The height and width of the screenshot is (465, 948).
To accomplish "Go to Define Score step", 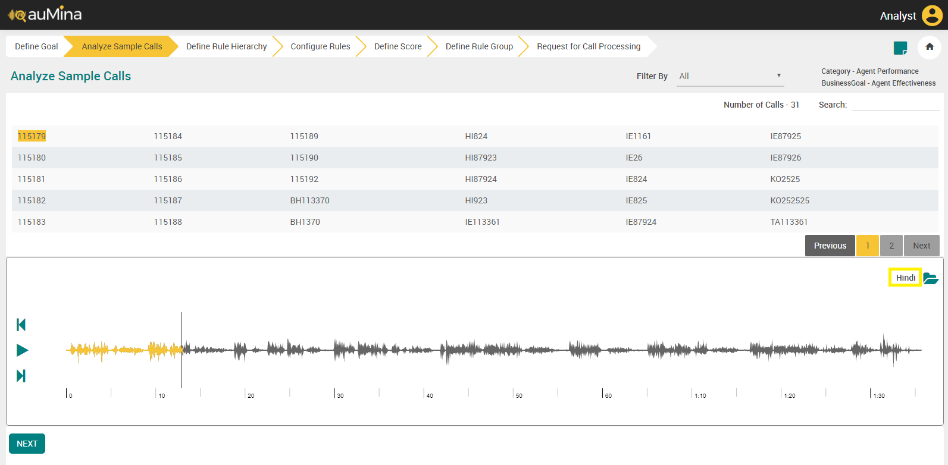I will 398,46.
